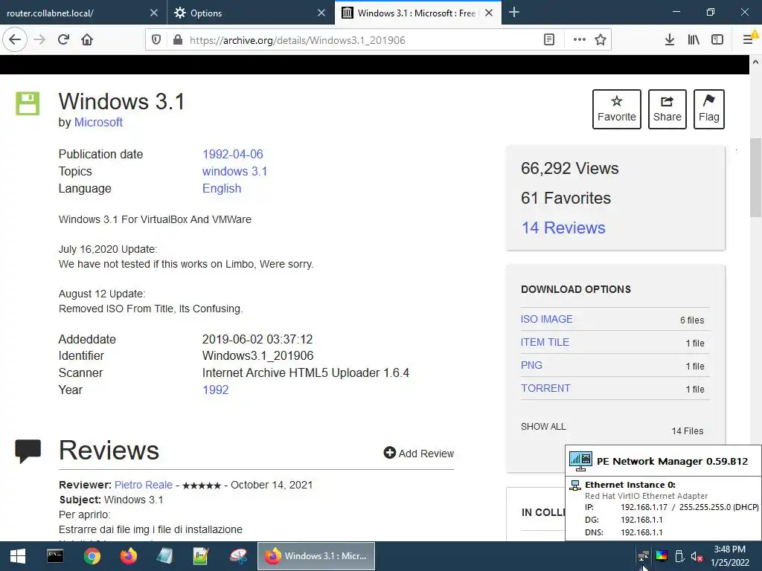
Task: Click the Reviews speech bubble icon
Action: 28,451
